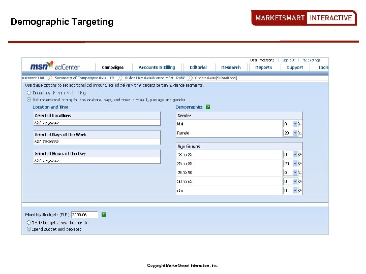This screenshot has height=274, width=366.
Task: Click the Selected Hours of the Day header
Action: point(97,154)
